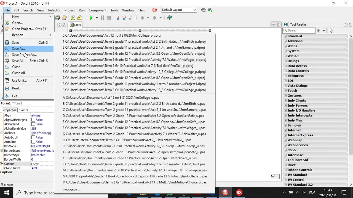Image resolution: width=353 pixels, height=198 pixels.
Task: Click the Back navigation arrow icon
Action: (x=142, y=18)
